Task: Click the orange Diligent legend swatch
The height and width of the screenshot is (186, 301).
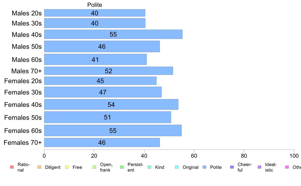Action: click(x=39, y=167)
